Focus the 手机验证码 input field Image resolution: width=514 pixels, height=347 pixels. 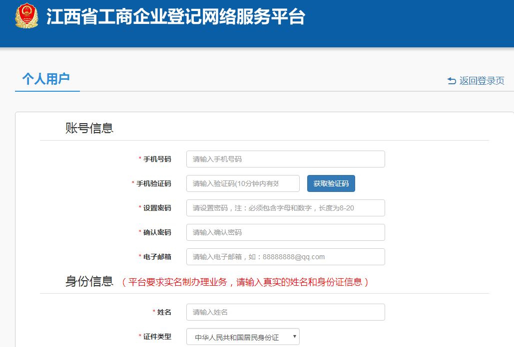coord(243,183)
